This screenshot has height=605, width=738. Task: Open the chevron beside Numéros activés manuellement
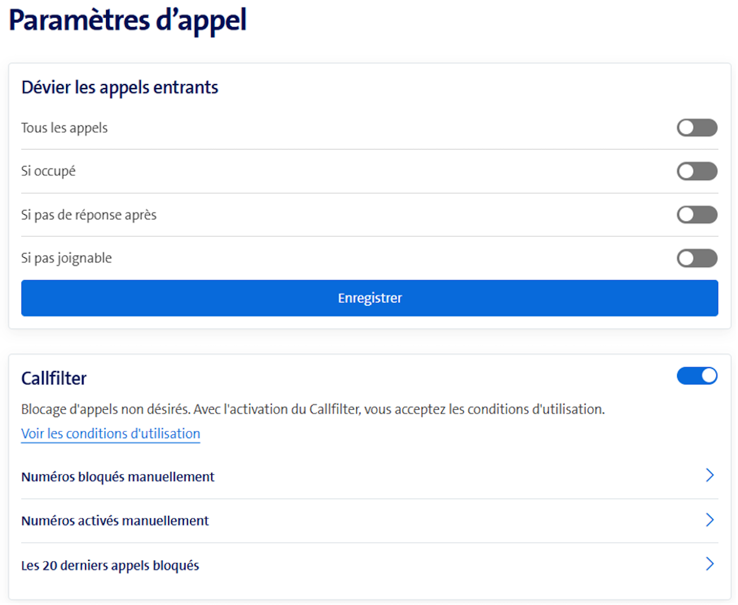[x=710, y=519]
